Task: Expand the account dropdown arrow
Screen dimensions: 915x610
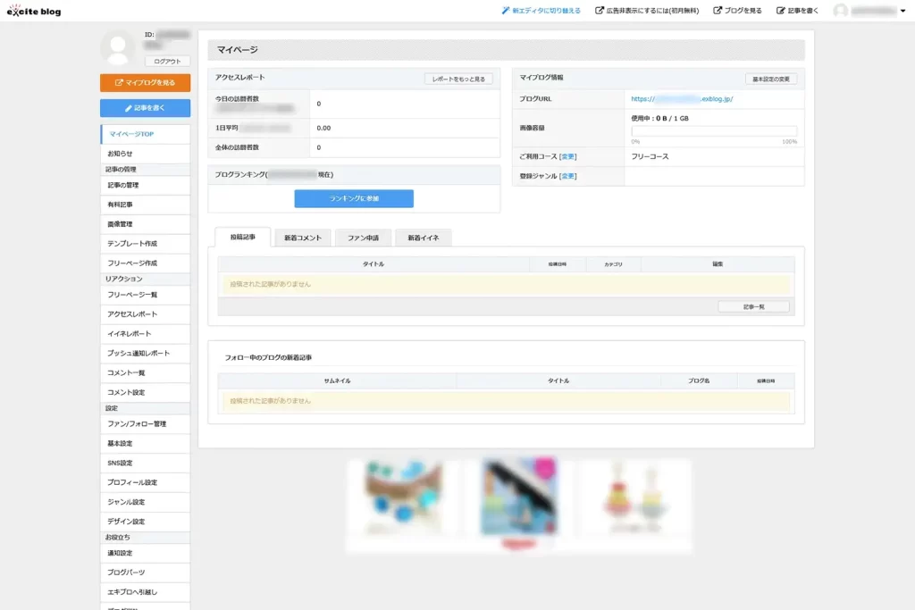Action: click(x=902, y=11)
